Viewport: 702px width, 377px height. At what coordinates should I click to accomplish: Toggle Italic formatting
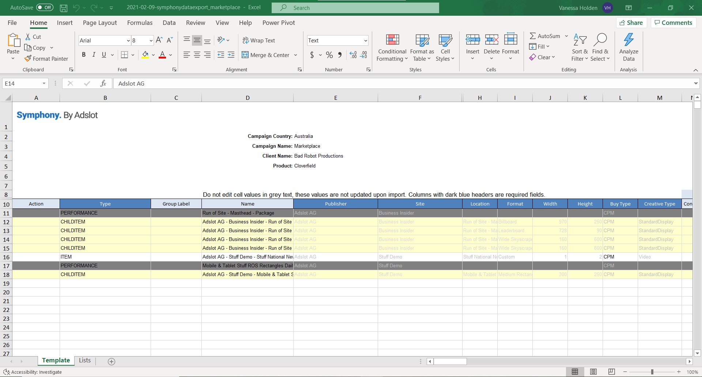pos(94,55)
